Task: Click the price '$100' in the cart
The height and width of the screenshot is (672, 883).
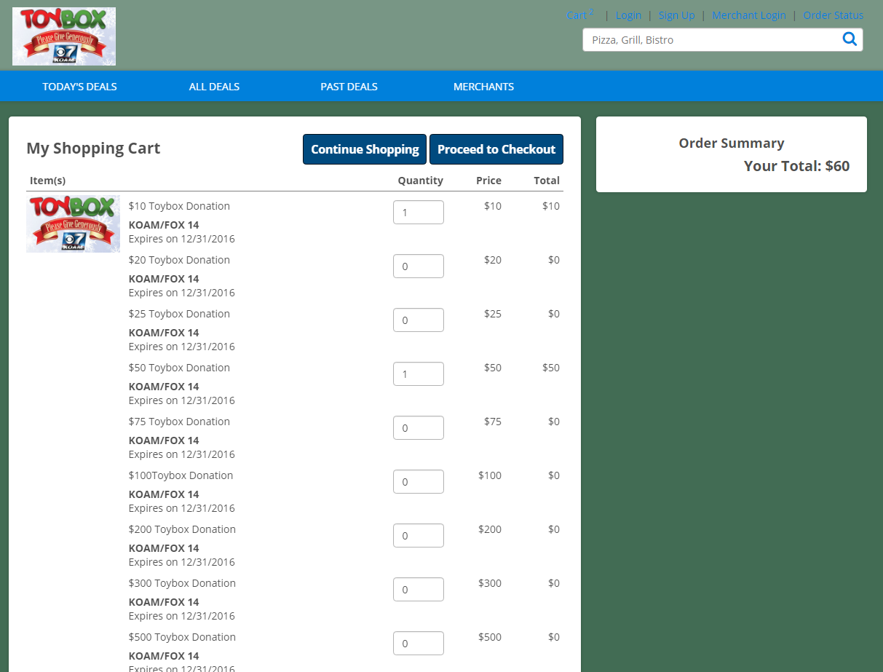Action: (x=490, y=475)
